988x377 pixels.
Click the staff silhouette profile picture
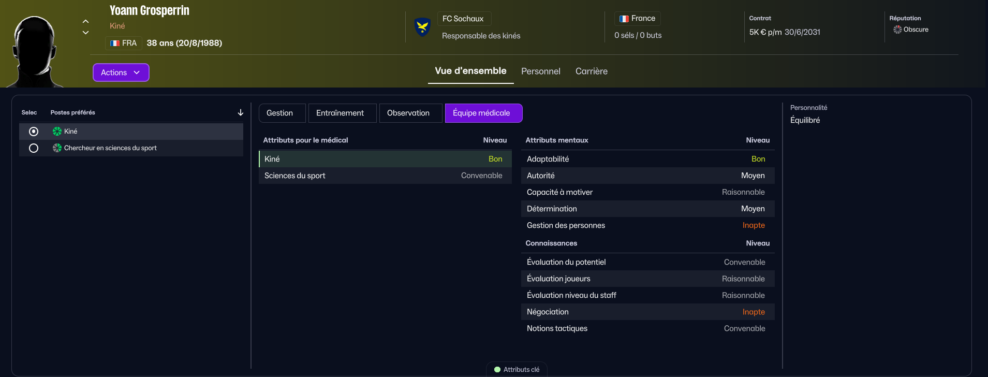[x=34, y=52]
